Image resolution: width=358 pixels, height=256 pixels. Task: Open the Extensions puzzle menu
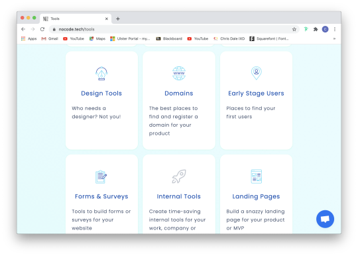click(316, 29)
